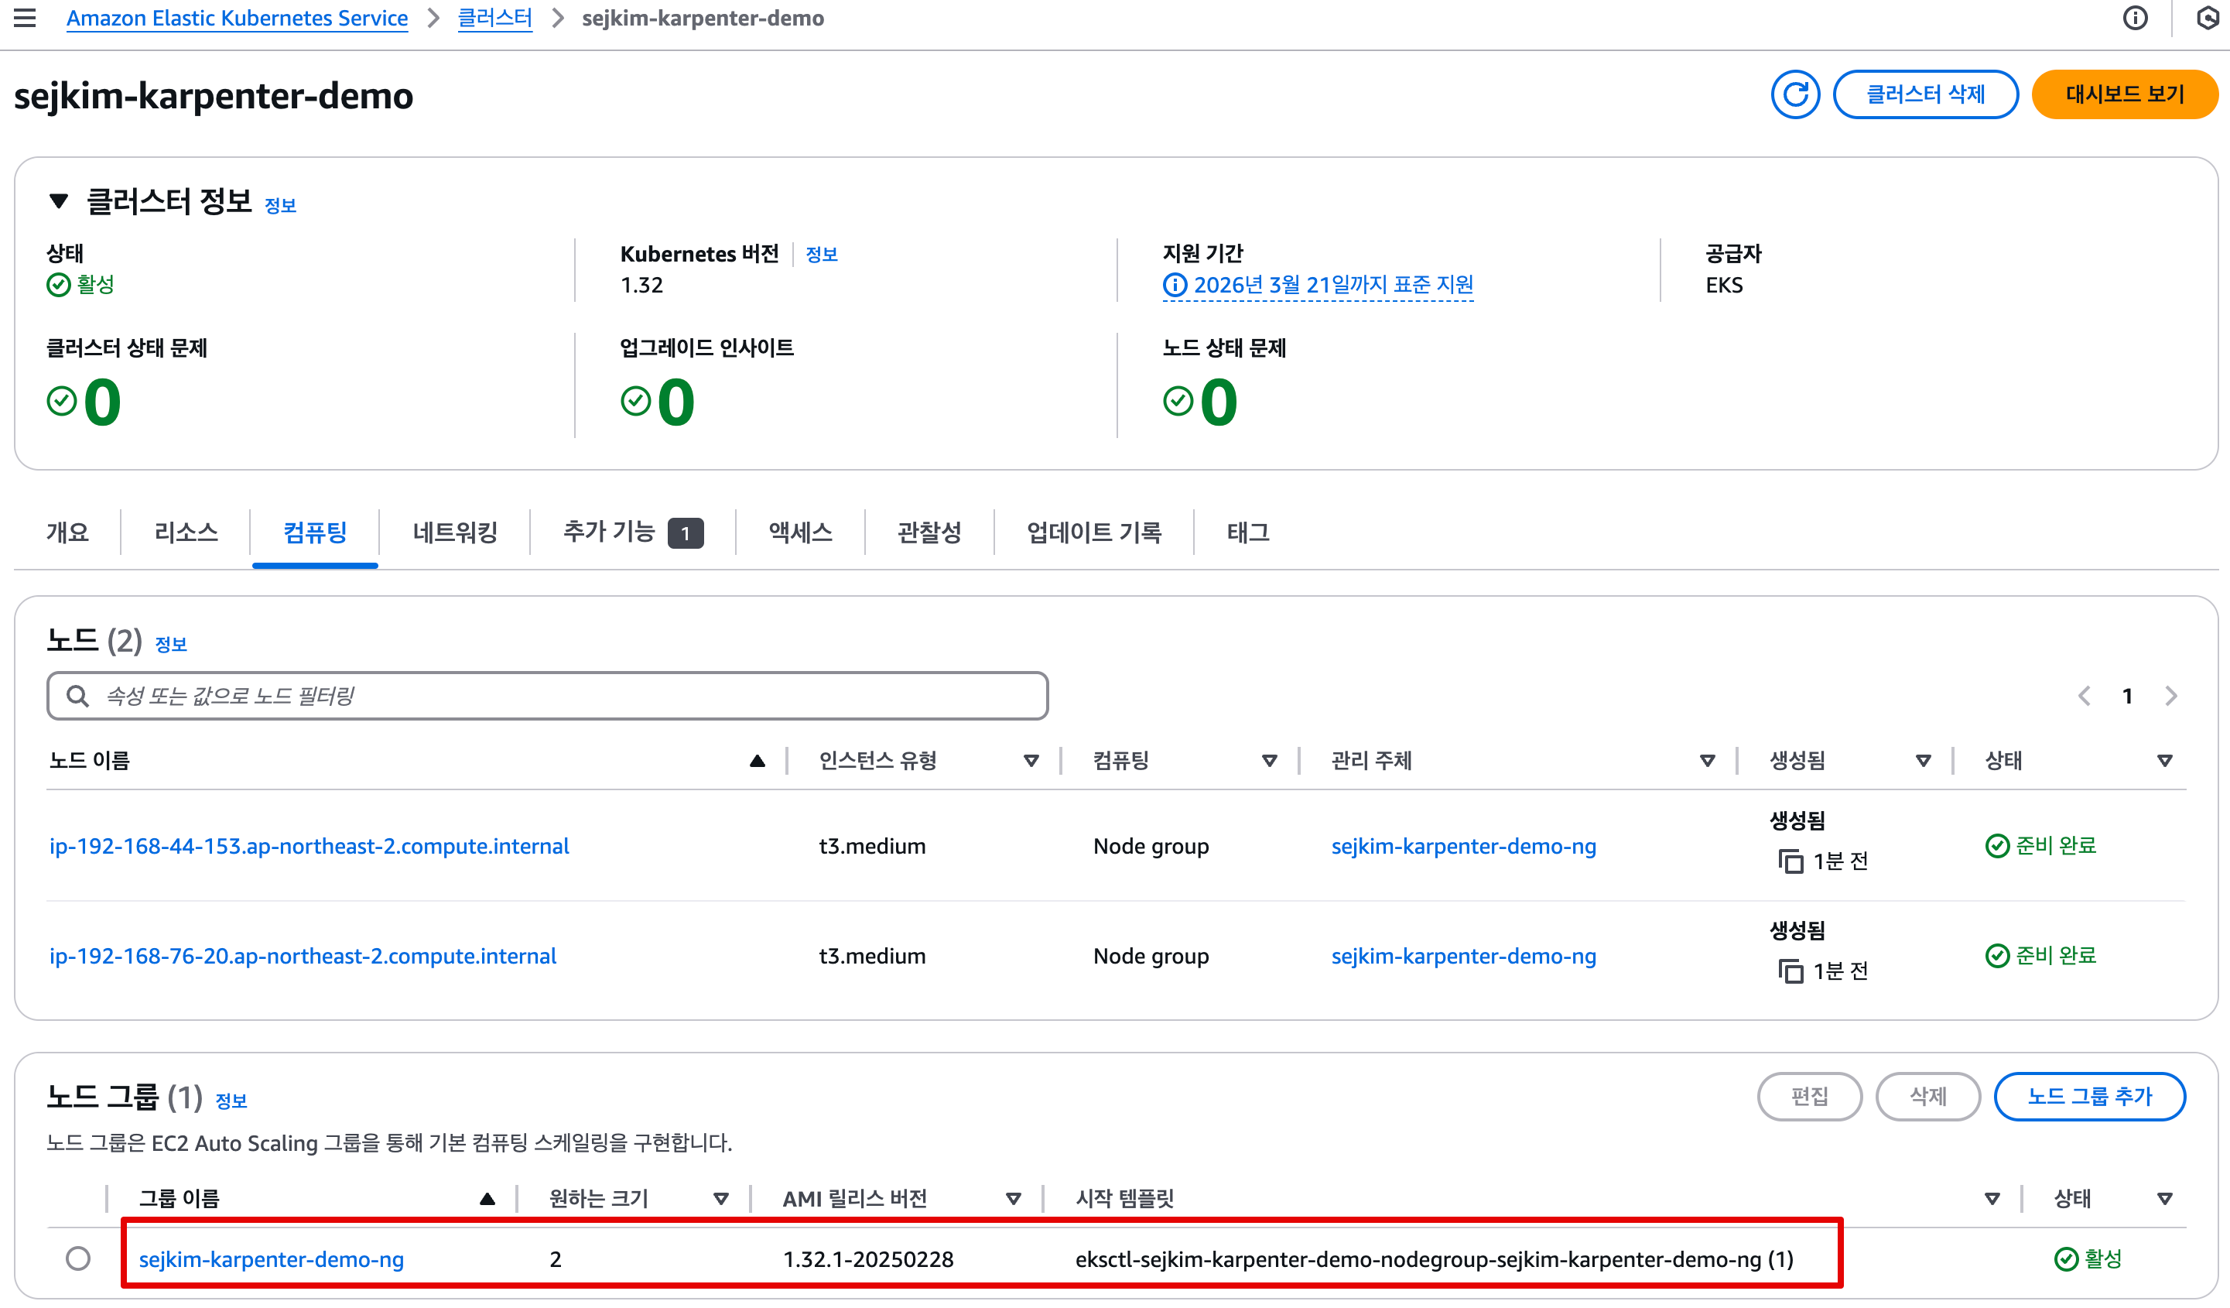2230x1308 pixels.
Task: Copy creation time of node ip-192-168-76-20
Action: [x=1790, y=971]
